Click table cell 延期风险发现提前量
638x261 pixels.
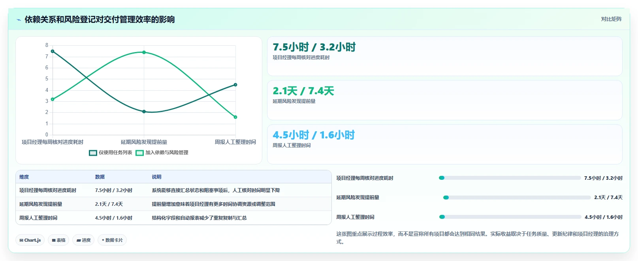(x=41, y=204)
